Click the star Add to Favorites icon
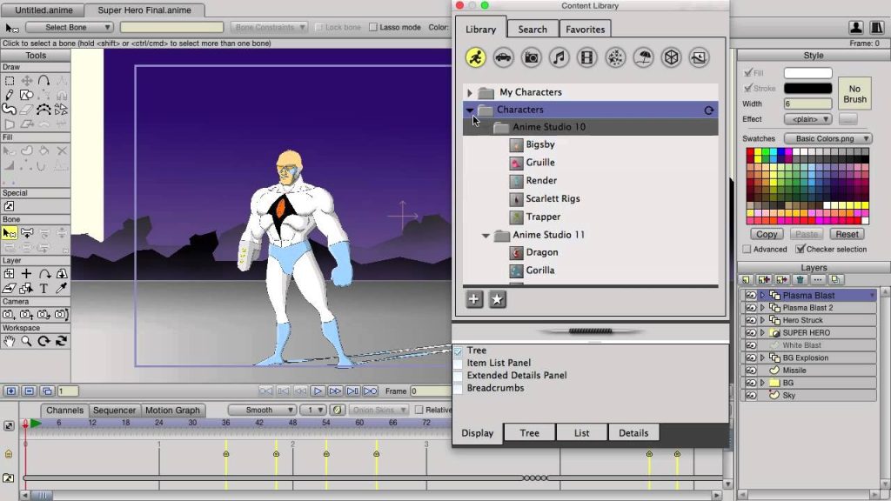Viewport: 891px width, 501px height. pos(498,299)
